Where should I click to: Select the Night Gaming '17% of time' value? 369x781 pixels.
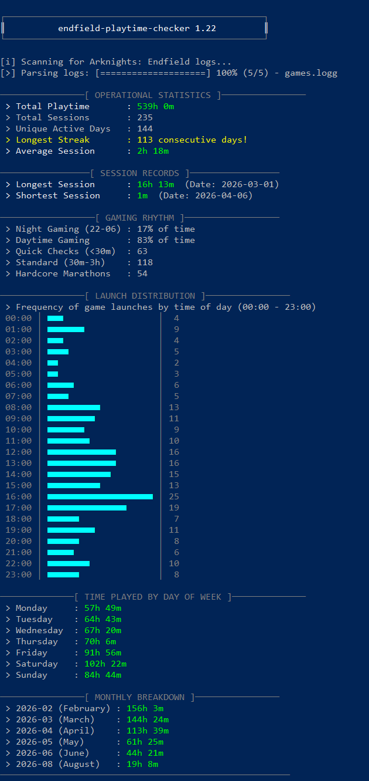(166, 229)
